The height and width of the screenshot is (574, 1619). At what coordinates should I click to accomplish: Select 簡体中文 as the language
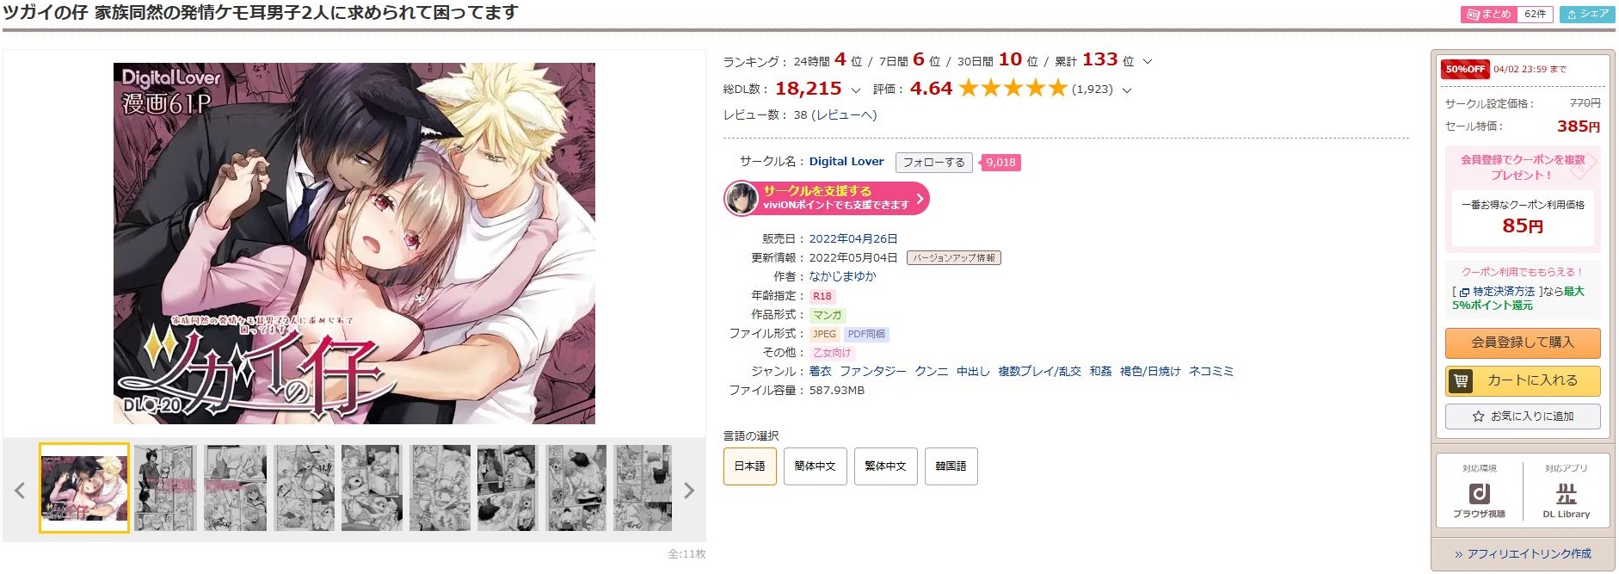tap(816, 466)
